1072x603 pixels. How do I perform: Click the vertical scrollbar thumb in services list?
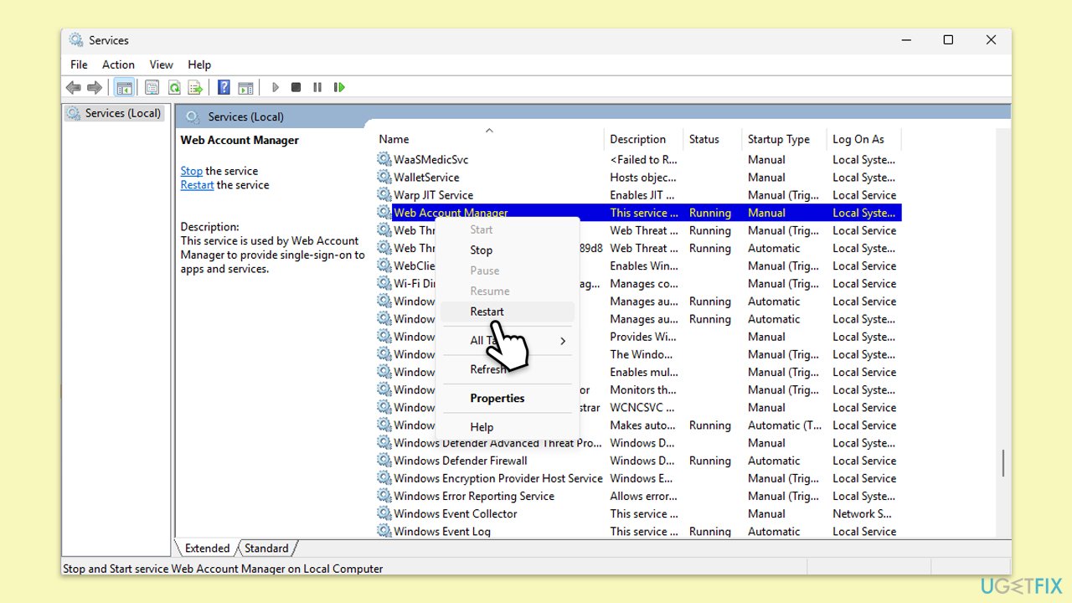1002,463
